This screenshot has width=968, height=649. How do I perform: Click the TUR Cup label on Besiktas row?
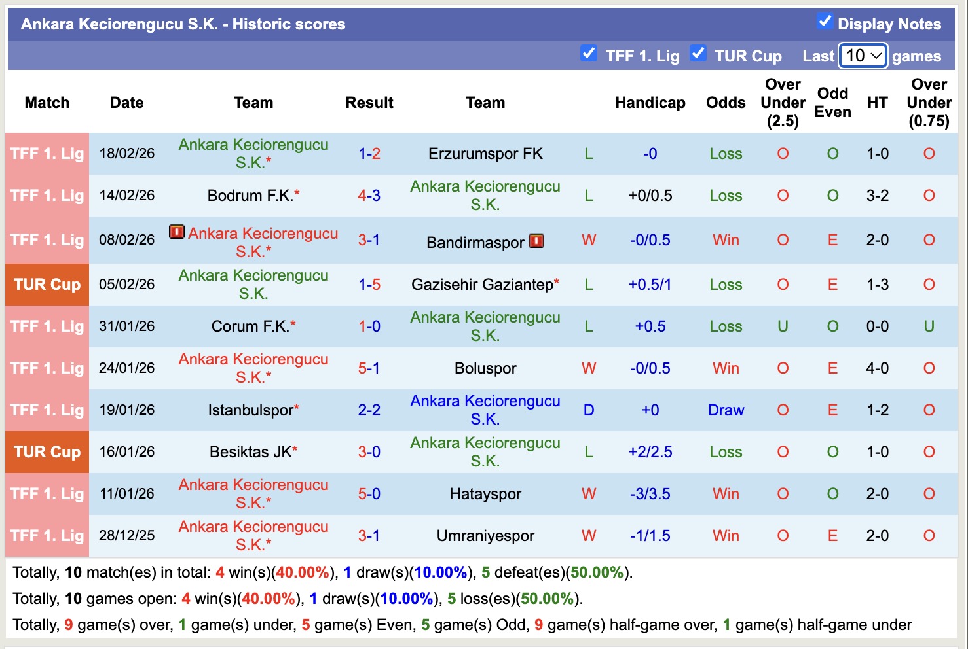tap(47, 451)
